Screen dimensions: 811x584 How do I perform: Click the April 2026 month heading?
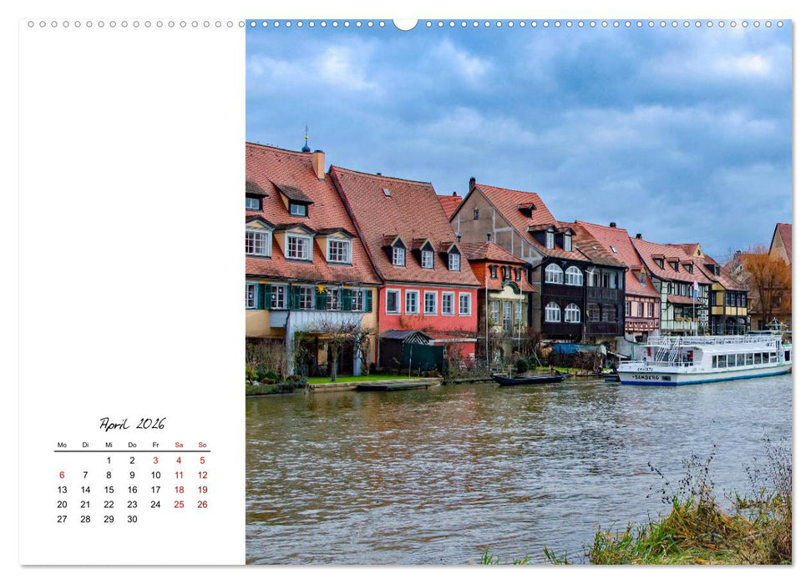coord(134,424)
